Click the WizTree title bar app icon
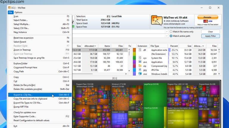229x128 pixels. click(x=10, y=8)
